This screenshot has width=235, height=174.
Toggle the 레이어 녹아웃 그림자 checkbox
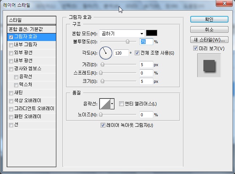tap(103, 125)
